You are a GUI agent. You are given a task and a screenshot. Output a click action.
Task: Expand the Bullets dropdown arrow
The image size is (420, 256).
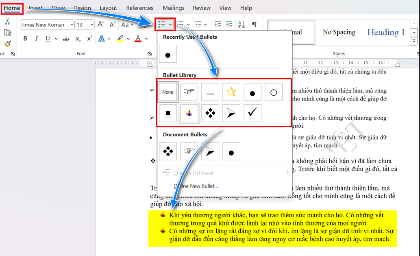click(x=170, y=25)
